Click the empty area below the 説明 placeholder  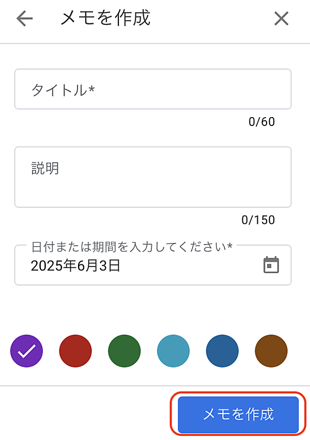tap(153, 191)
